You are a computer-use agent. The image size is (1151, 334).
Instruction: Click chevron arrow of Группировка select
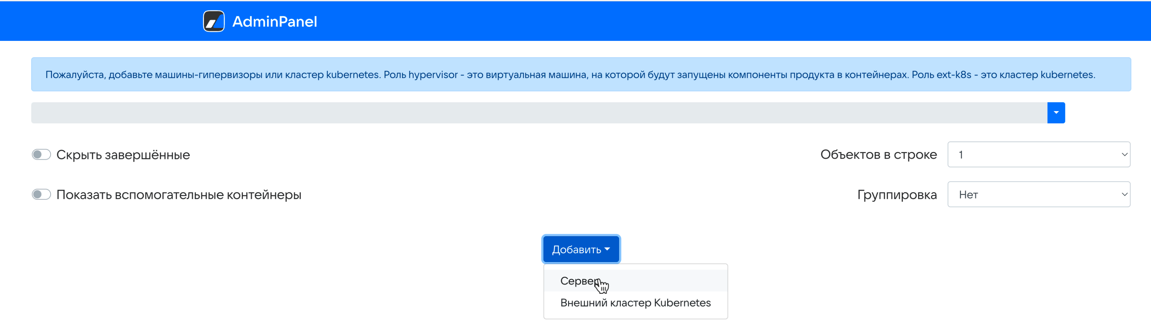pyautogui.click(x=1124, y=195)
